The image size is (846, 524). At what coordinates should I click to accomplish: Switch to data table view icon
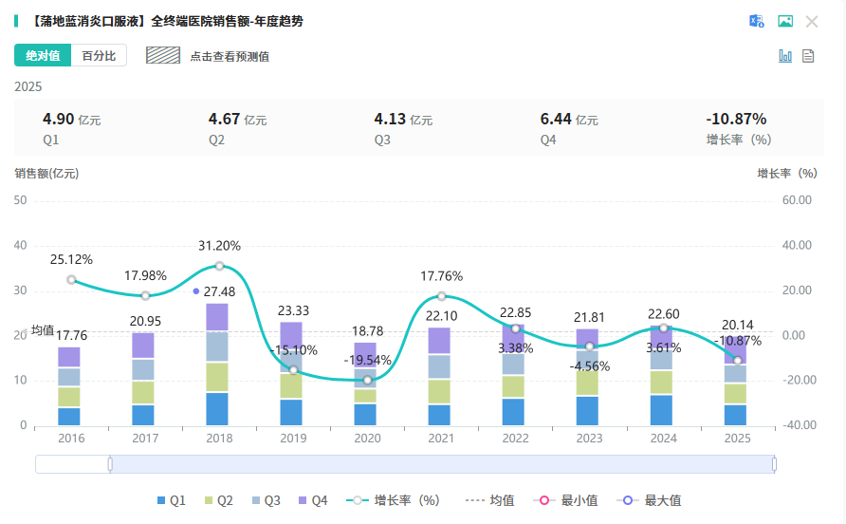click(x=808, y=56)
